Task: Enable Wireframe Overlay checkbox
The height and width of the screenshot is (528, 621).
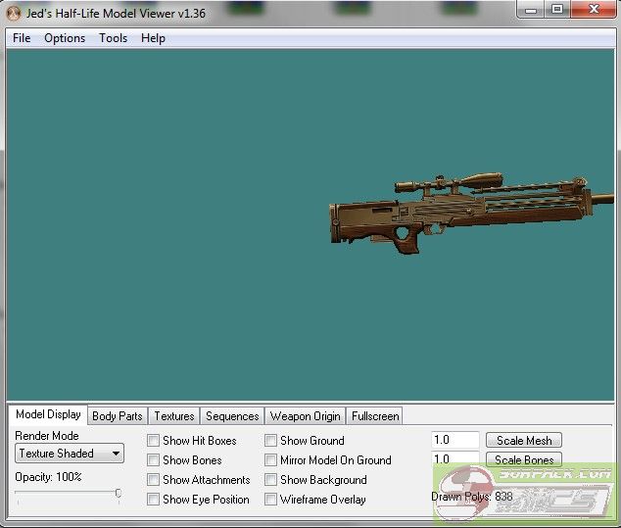Action: pyautogui.click(x=271, y=500)
